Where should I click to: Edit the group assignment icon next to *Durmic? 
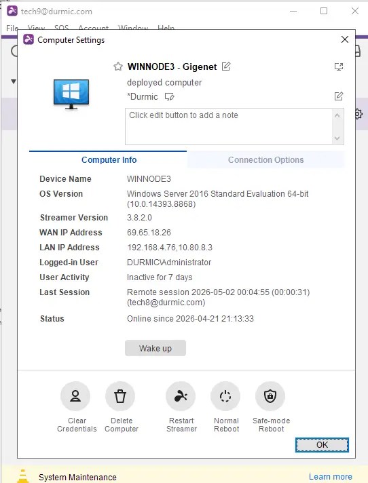[169, 97]
